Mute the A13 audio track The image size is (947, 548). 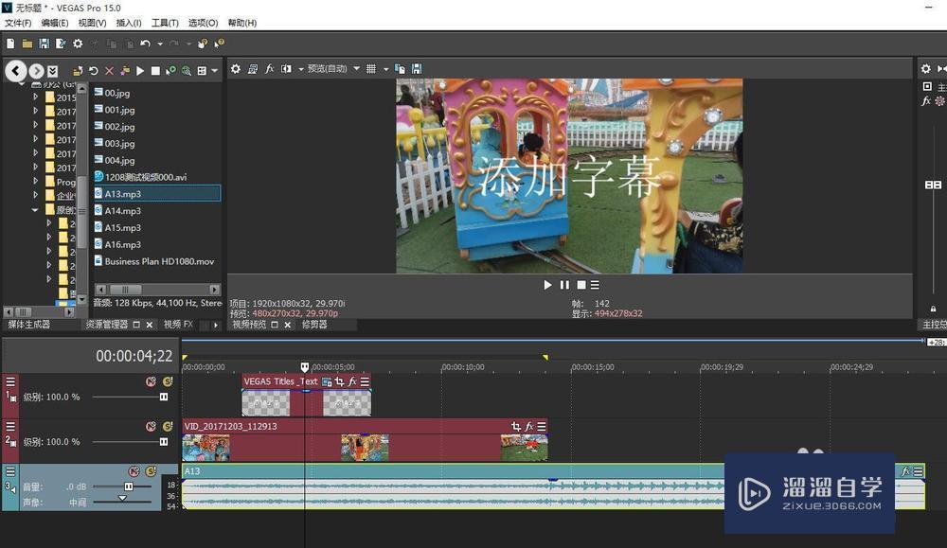[134, 471]
